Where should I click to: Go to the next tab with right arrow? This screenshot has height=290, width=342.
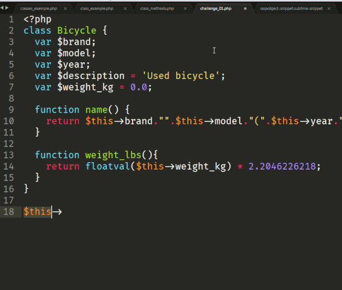(x=7, y=8)
